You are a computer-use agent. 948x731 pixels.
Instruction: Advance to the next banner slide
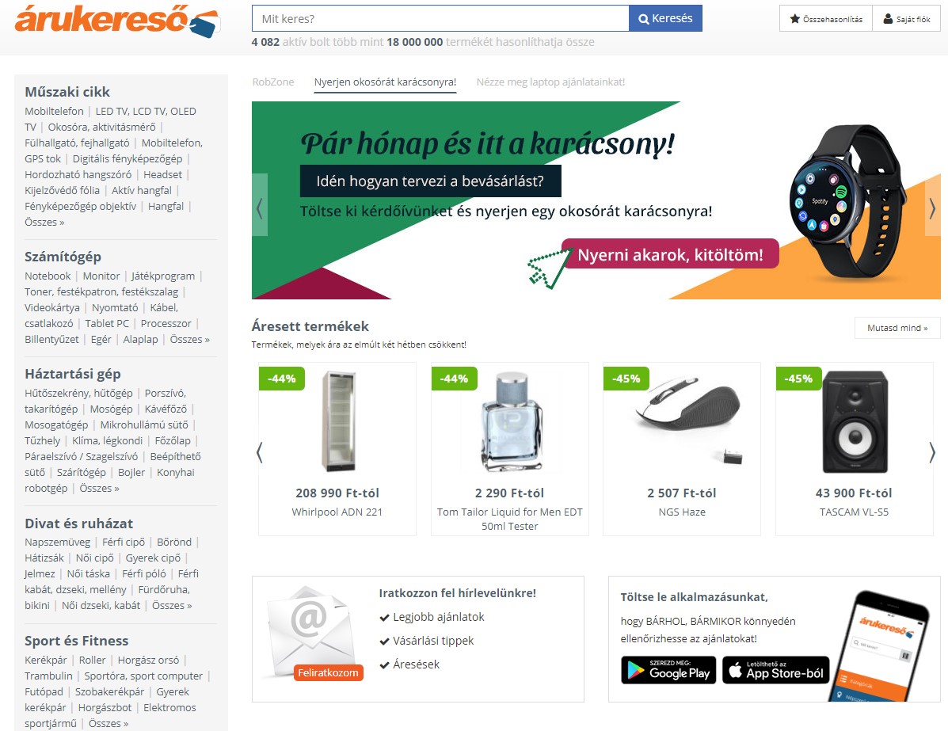[x=932, y=208]
